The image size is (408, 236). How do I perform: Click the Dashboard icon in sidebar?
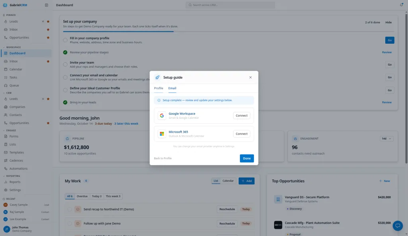coord(6,53)
